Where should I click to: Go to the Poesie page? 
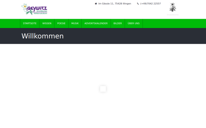pos(61,23)
